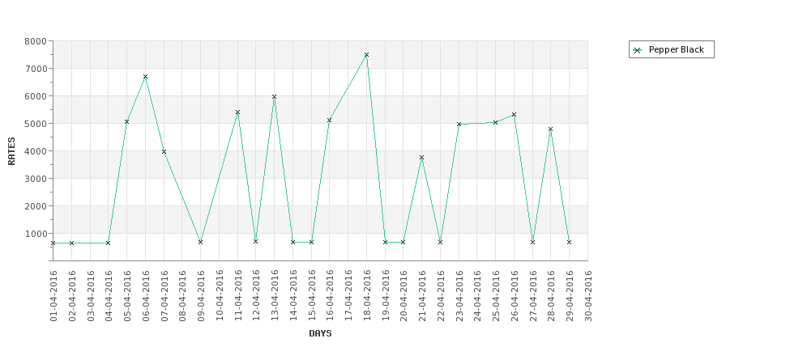790x347 pixels.
Task: Select the data point marker for 04-04-2016
Action: click(x=108, y=243)
